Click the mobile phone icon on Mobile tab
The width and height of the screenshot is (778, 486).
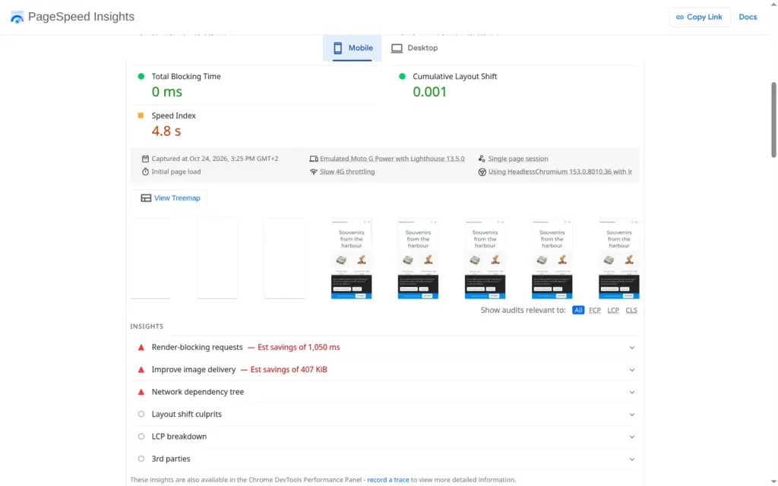click(338, 48)
